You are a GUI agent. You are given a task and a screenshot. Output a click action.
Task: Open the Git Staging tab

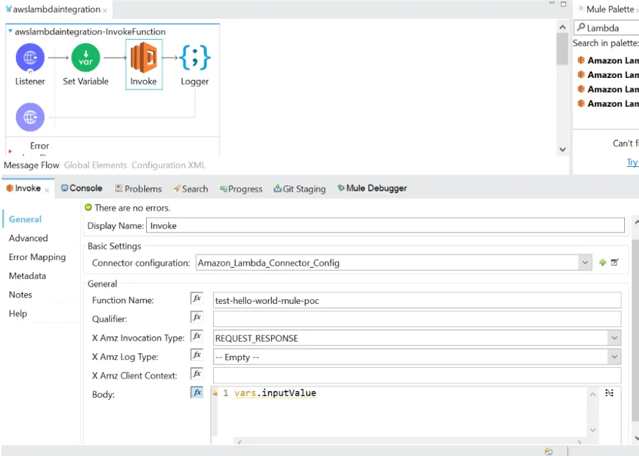(299, 189)
